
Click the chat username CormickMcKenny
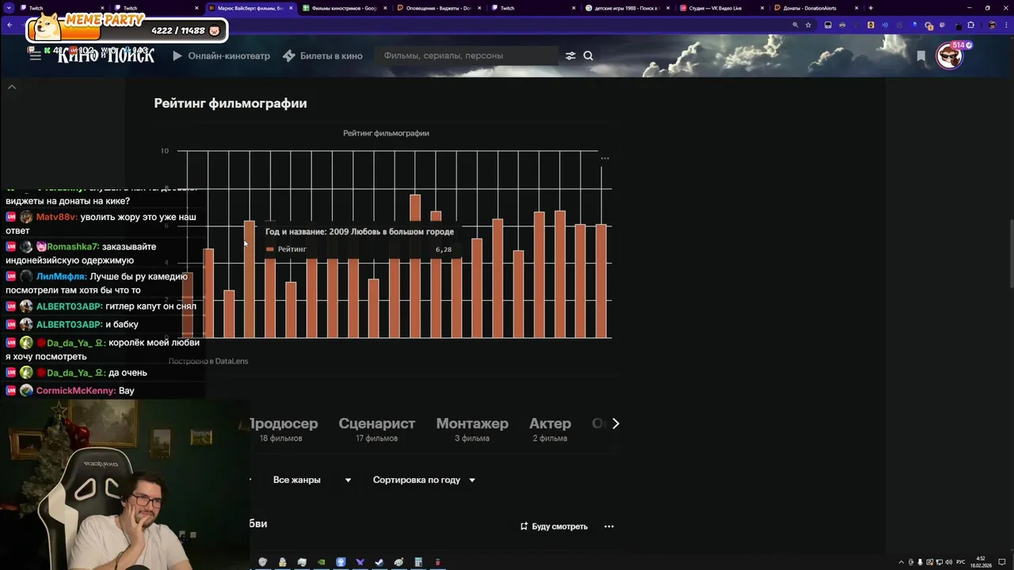[75, 391]
